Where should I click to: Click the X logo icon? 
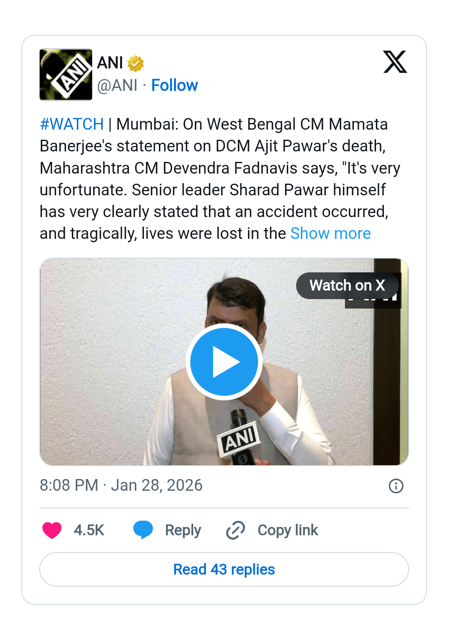point(395,62)
